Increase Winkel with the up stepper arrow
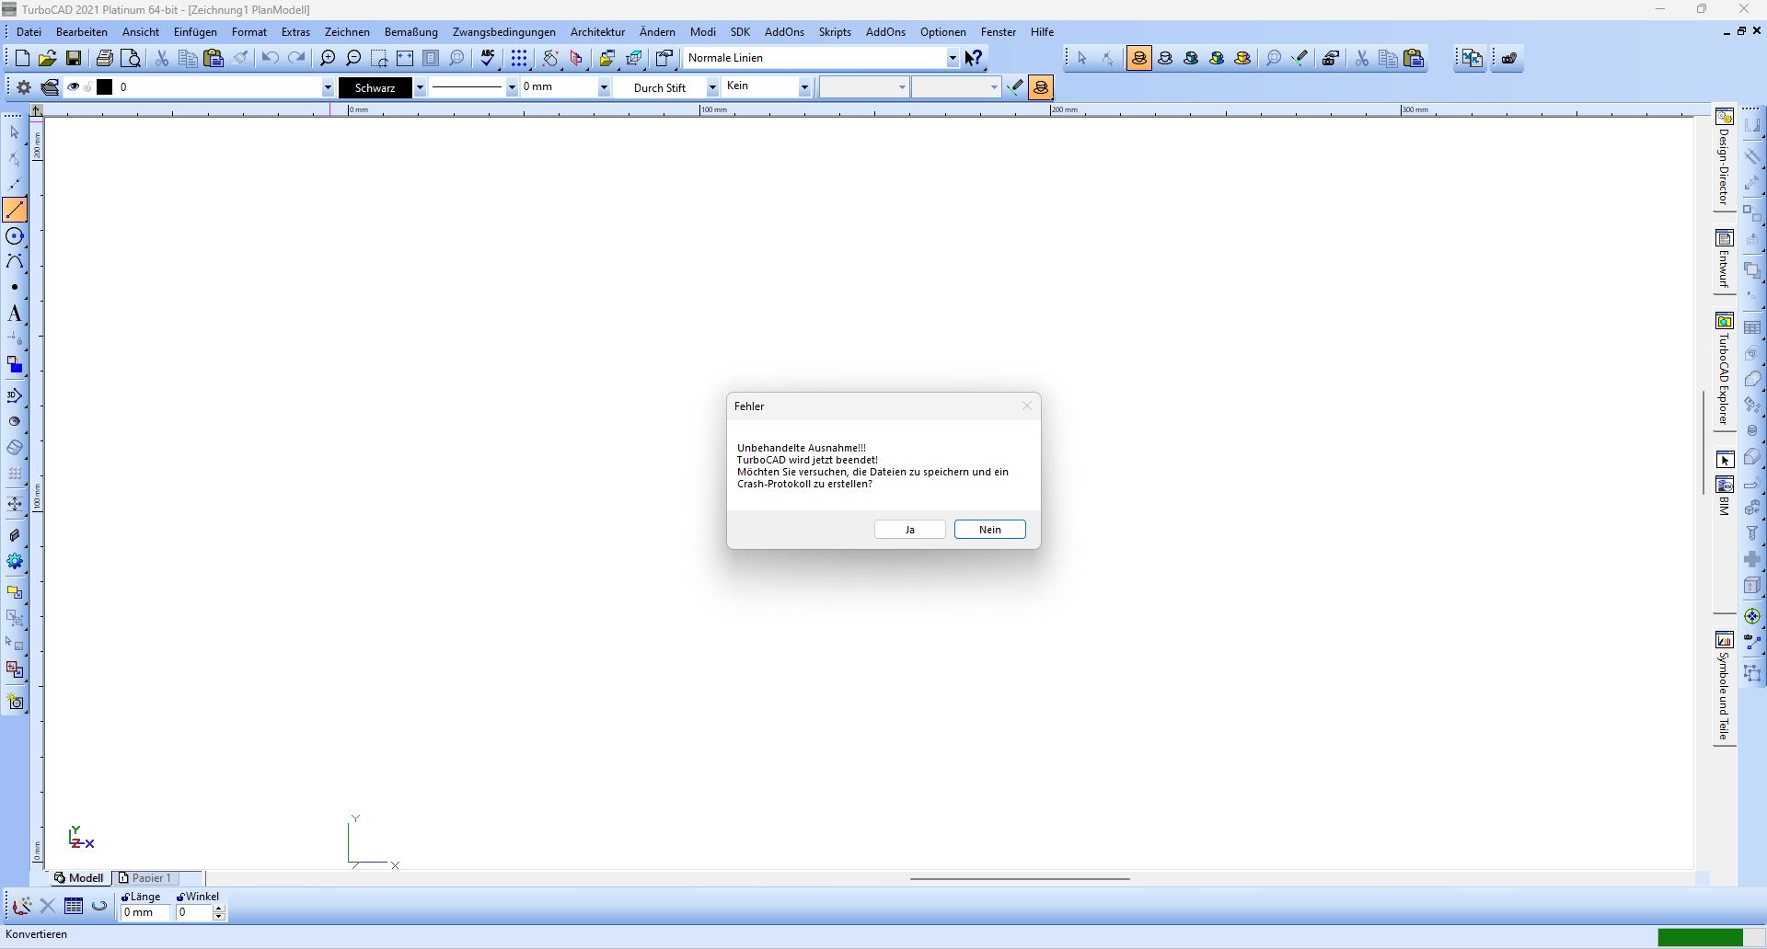1767x949 pixels. pyautogui.click(x=219, y=909)
